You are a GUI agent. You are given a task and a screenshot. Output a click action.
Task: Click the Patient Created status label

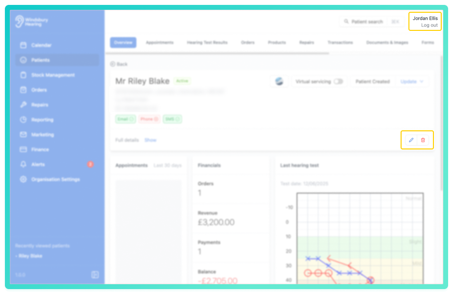pyautogui.click(x=372, y=81)
